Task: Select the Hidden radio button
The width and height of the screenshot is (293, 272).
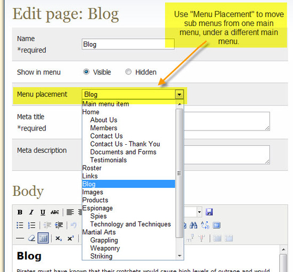Action: [x=128, y=72]
